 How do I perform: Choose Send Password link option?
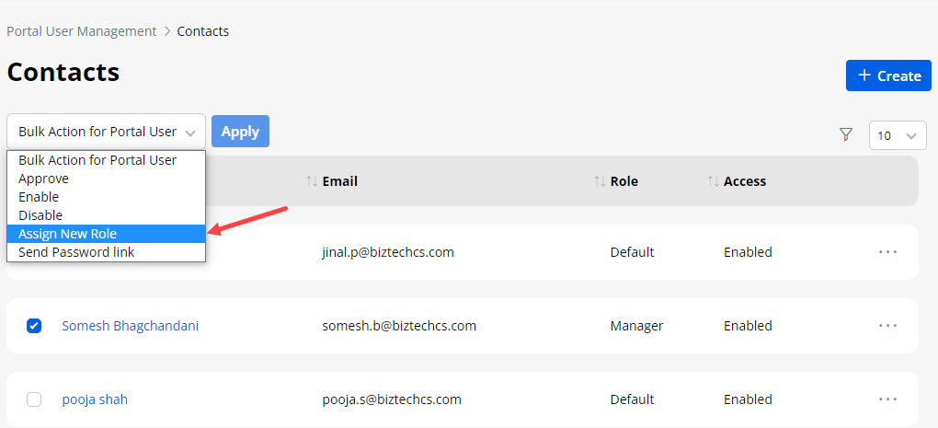coord(76,252)
